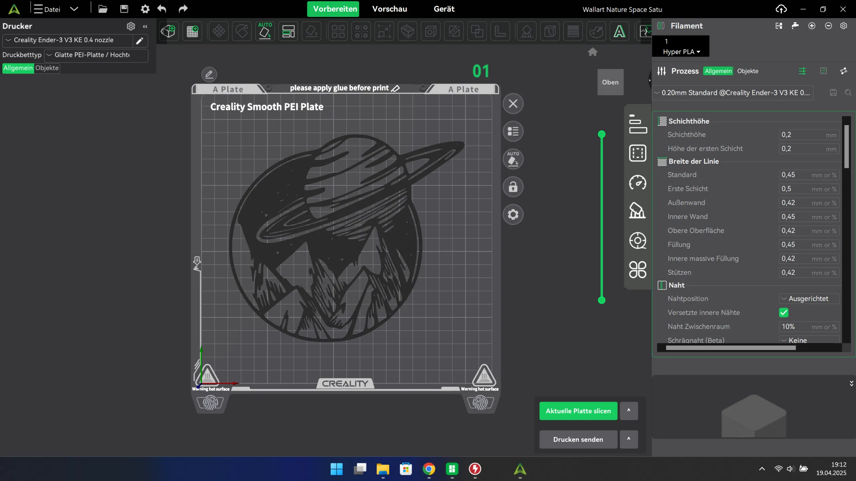Select the Move tool in toolbar
This screenshot has height=481, width=856.
(x=219, y=31)
